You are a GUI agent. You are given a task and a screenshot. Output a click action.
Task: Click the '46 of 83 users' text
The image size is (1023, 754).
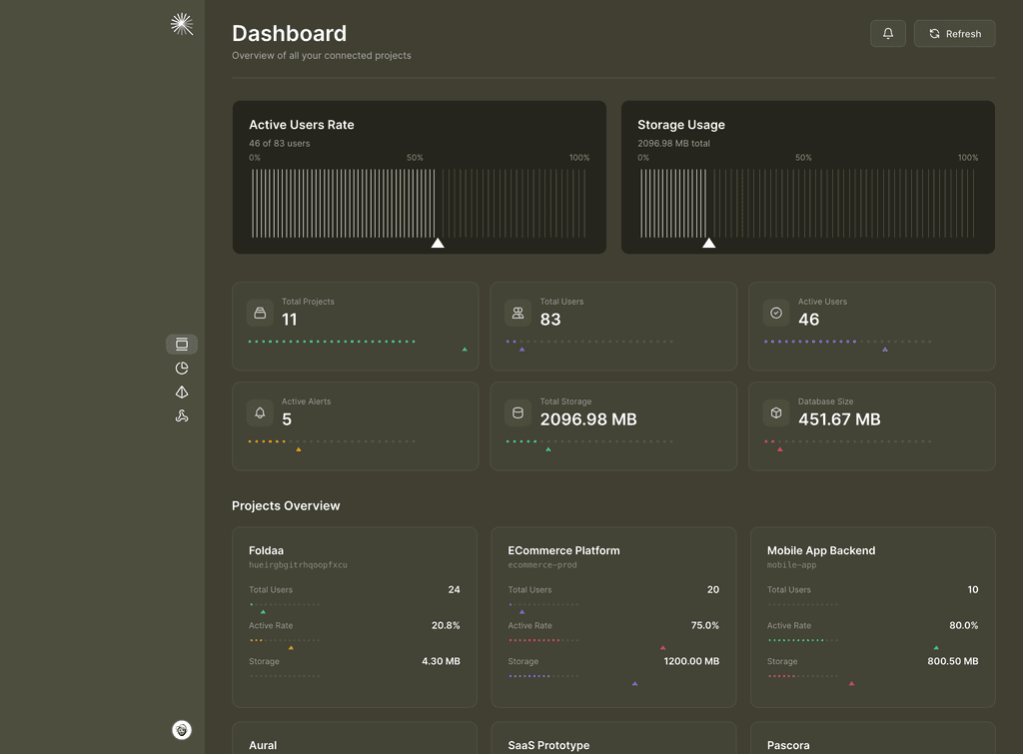point(280,144)
